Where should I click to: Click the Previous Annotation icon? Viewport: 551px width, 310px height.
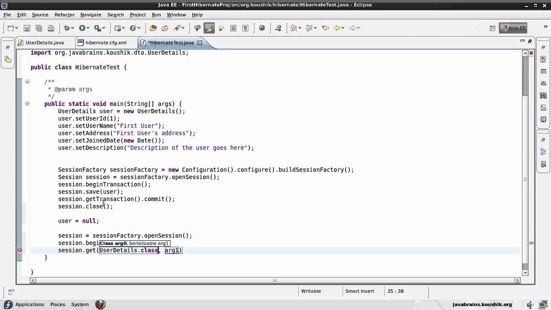309,28
